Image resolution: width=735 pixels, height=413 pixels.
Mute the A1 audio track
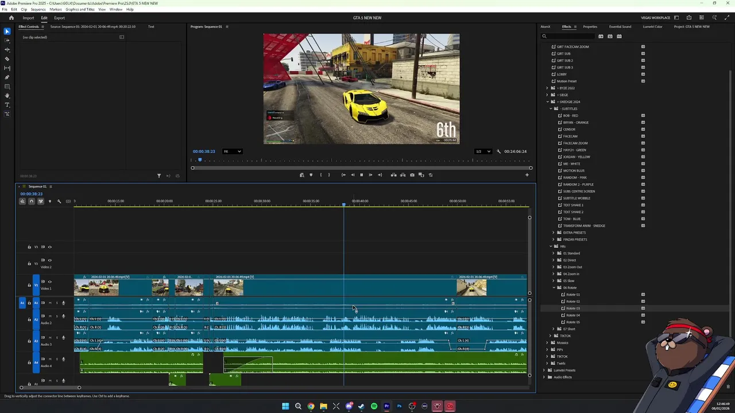click(50, 303)
